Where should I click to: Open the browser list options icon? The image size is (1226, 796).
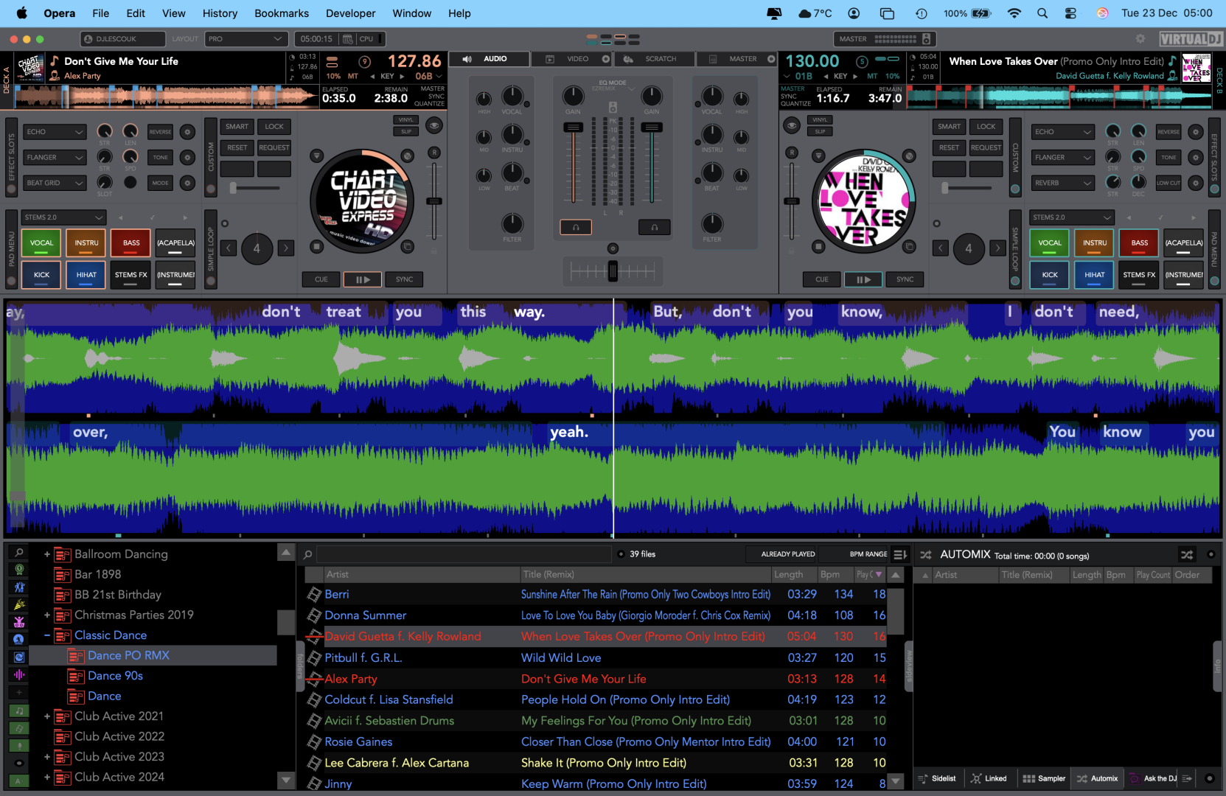(x=899, y=554)
